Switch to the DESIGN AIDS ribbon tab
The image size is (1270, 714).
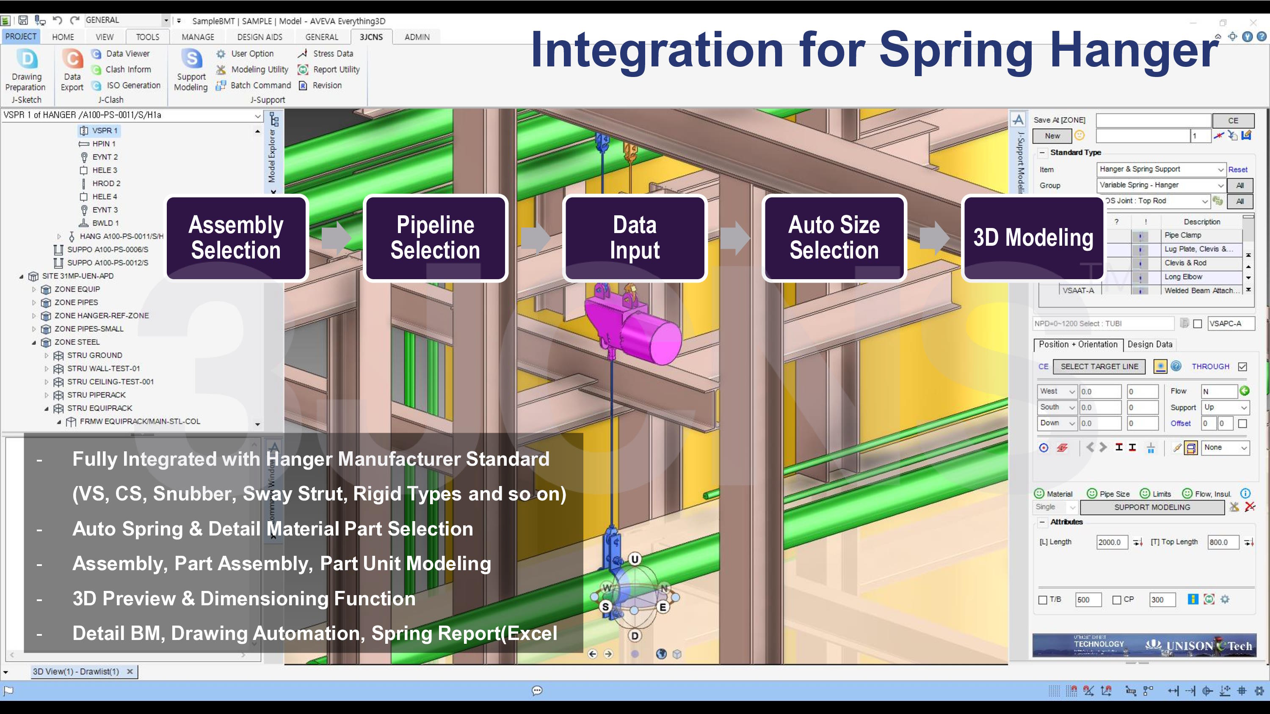(x=260, y=37)
